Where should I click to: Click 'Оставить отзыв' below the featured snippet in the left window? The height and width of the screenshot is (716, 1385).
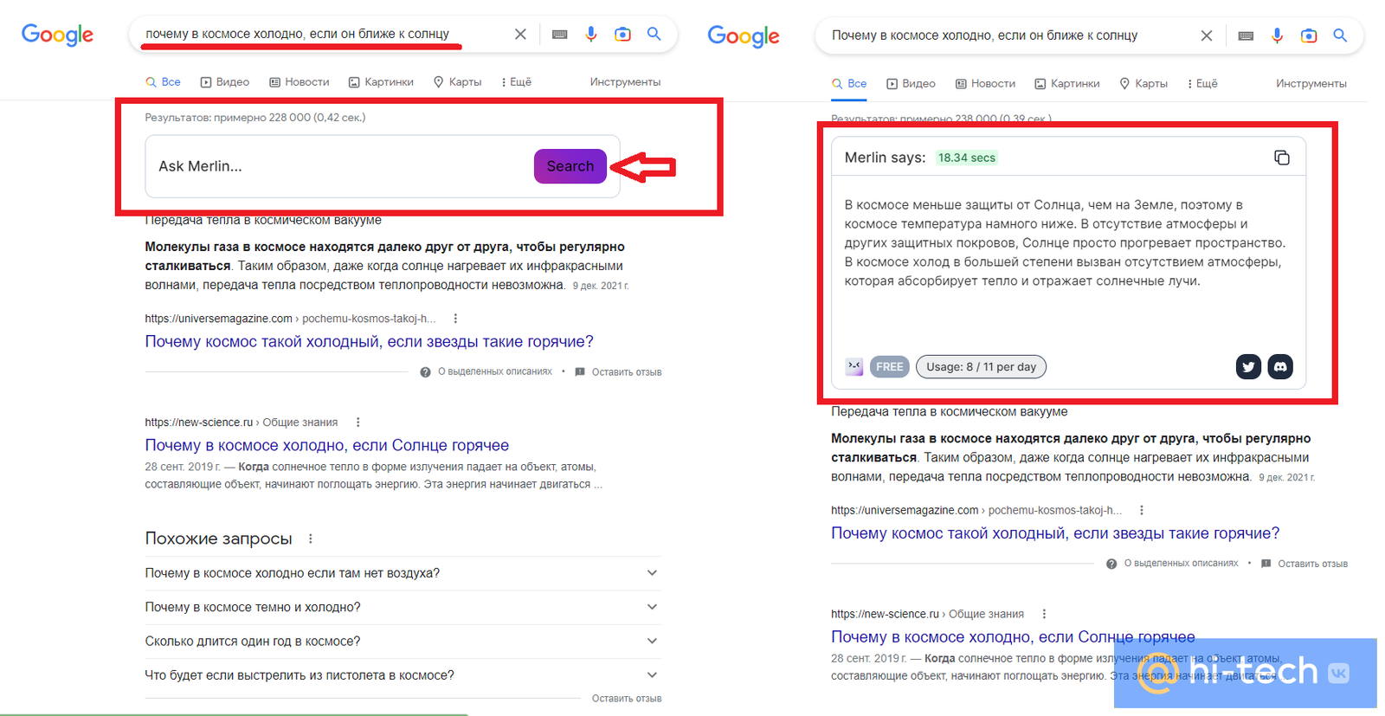(627, 372)
